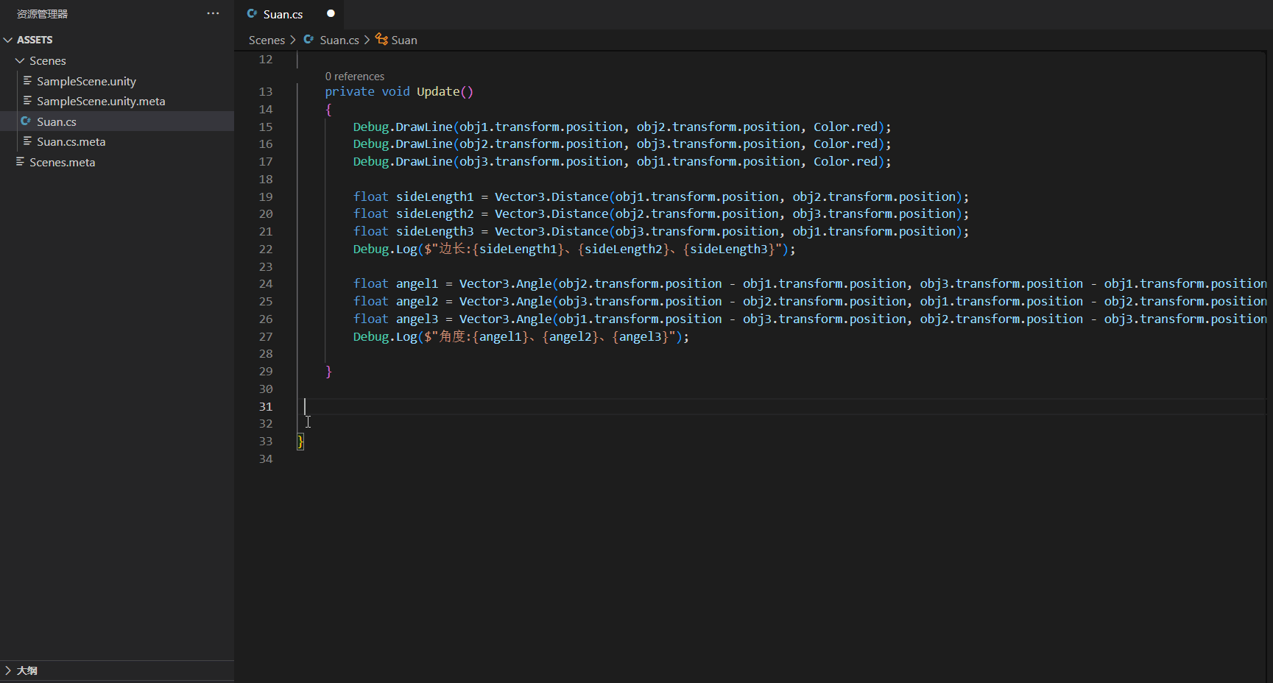The height and width of the screenshot is (683, 1273).
Task: Collapse the Scenes folder chevron
Action: click(x=20, y=60)
